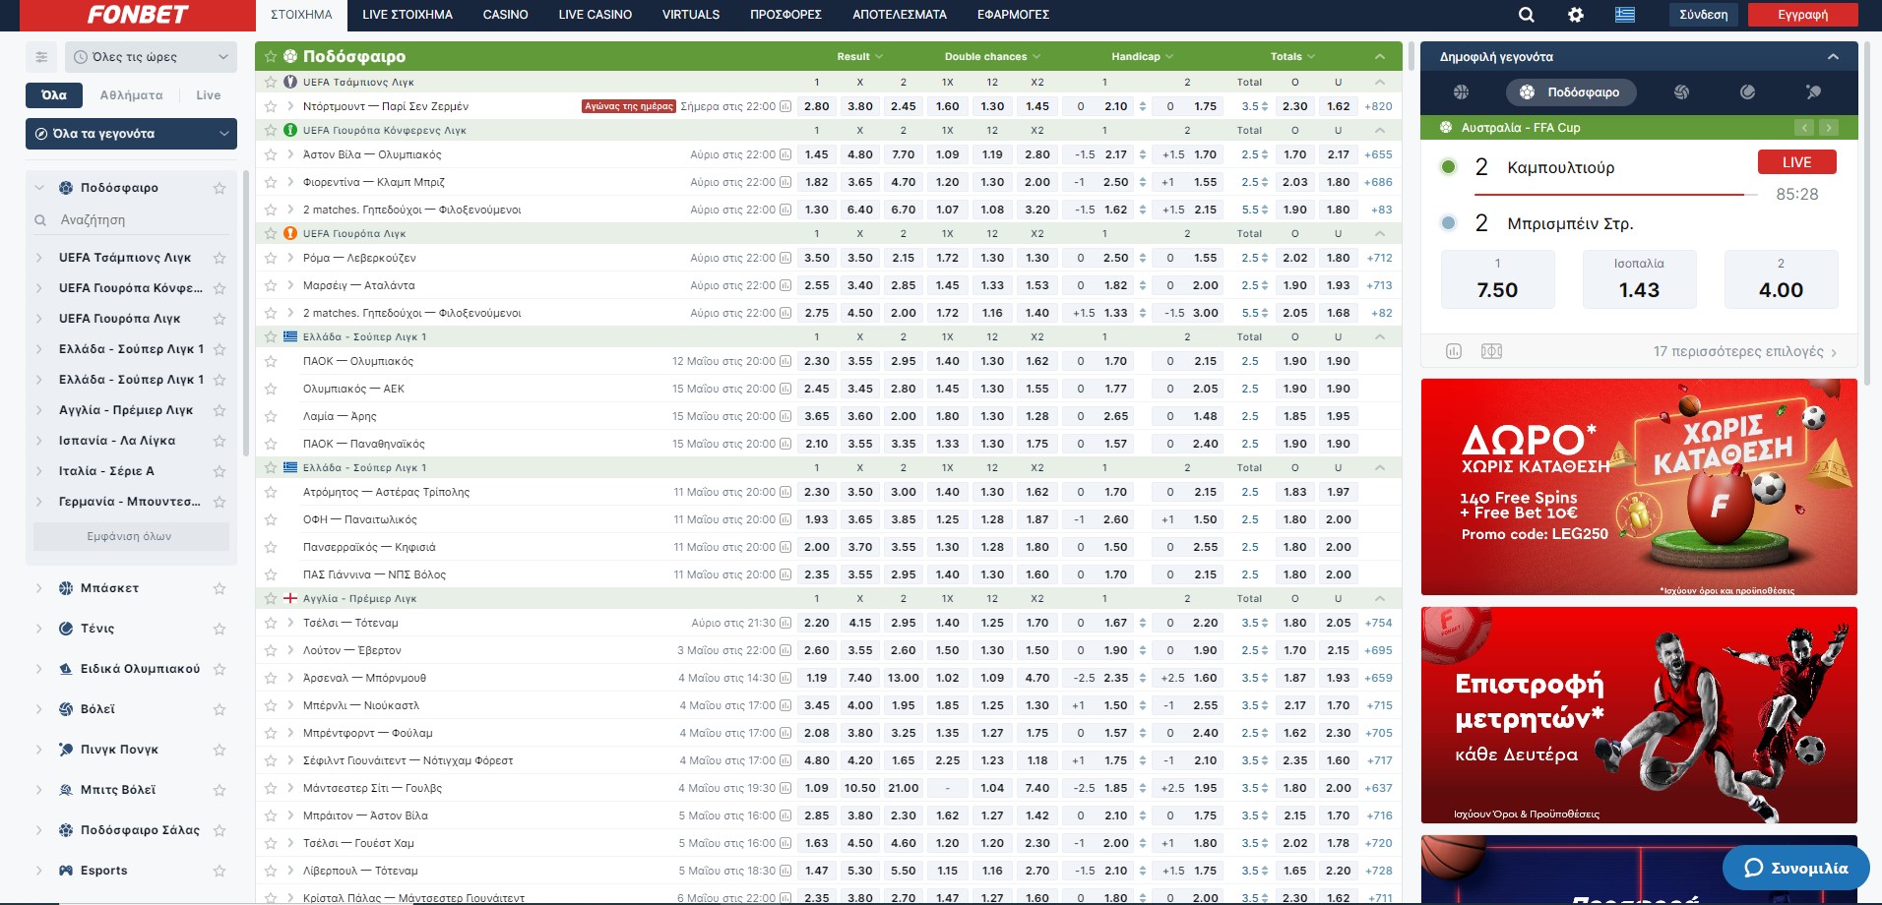The height and width of the screenshot is (905, 1882).
Task: Click the Εγγραφή registration button
Action: tap(1802, 15)
